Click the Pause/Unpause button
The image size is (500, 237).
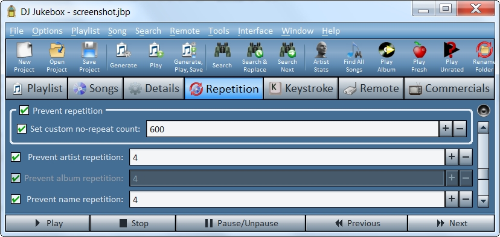coord(241,223)
